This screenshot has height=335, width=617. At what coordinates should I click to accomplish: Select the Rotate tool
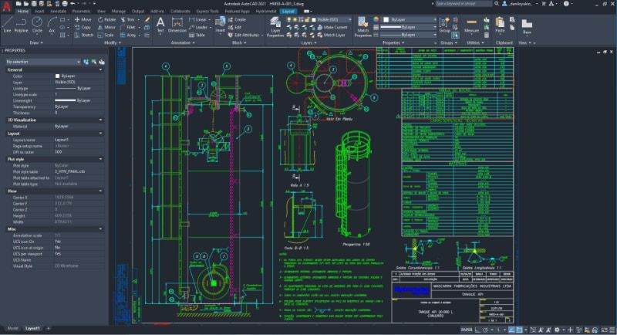(x=106, y=19)
